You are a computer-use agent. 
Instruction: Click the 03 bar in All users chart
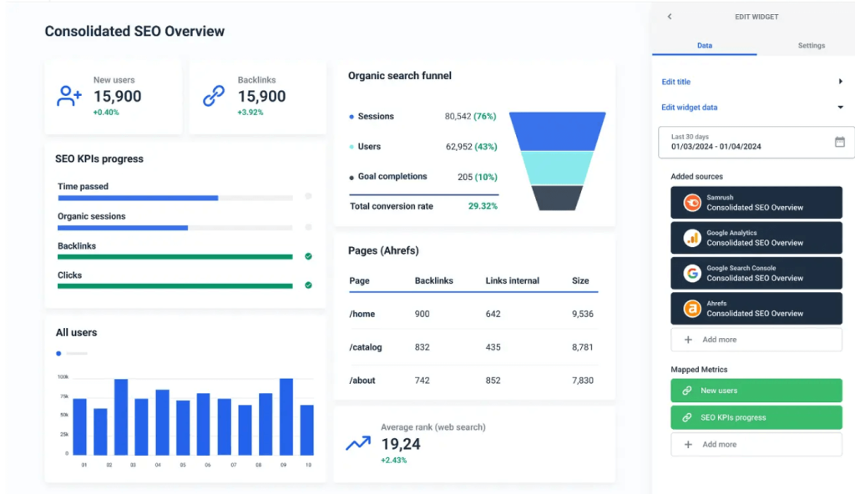121,417
